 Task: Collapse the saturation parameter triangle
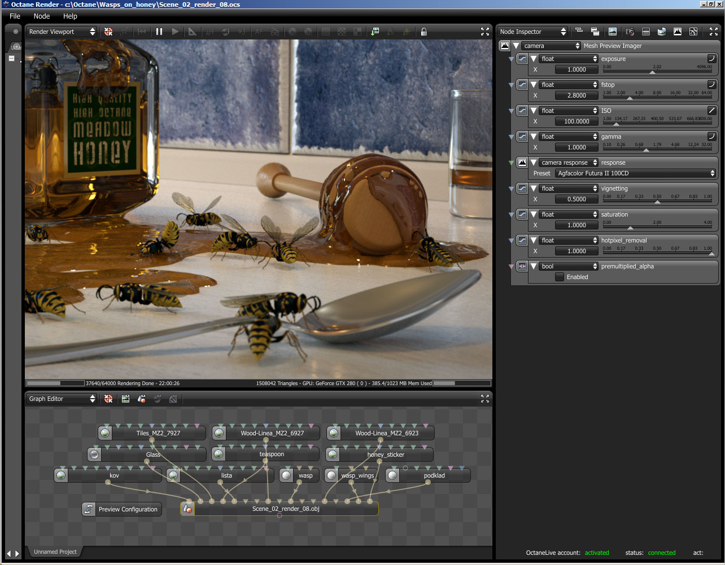click(x=533, y=214)
